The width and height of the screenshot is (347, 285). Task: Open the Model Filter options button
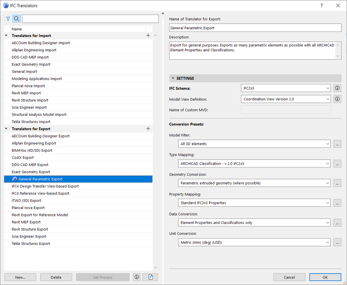click(x=337, y=144)
